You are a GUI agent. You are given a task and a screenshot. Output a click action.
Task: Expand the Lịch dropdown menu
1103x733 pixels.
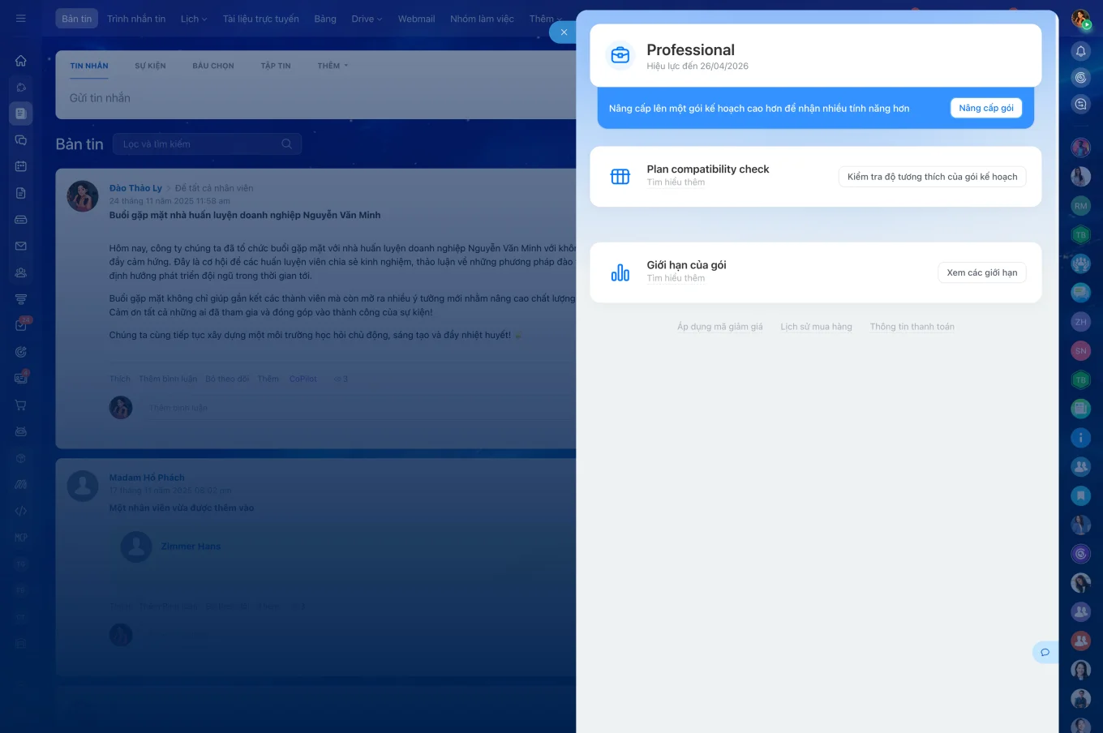(x=194, y=19)
